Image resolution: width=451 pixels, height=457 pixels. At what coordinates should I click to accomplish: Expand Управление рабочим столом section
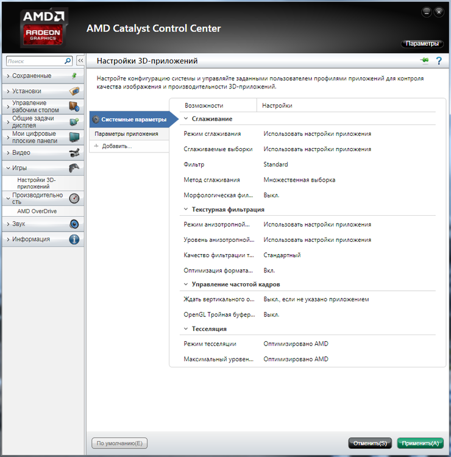8,107
